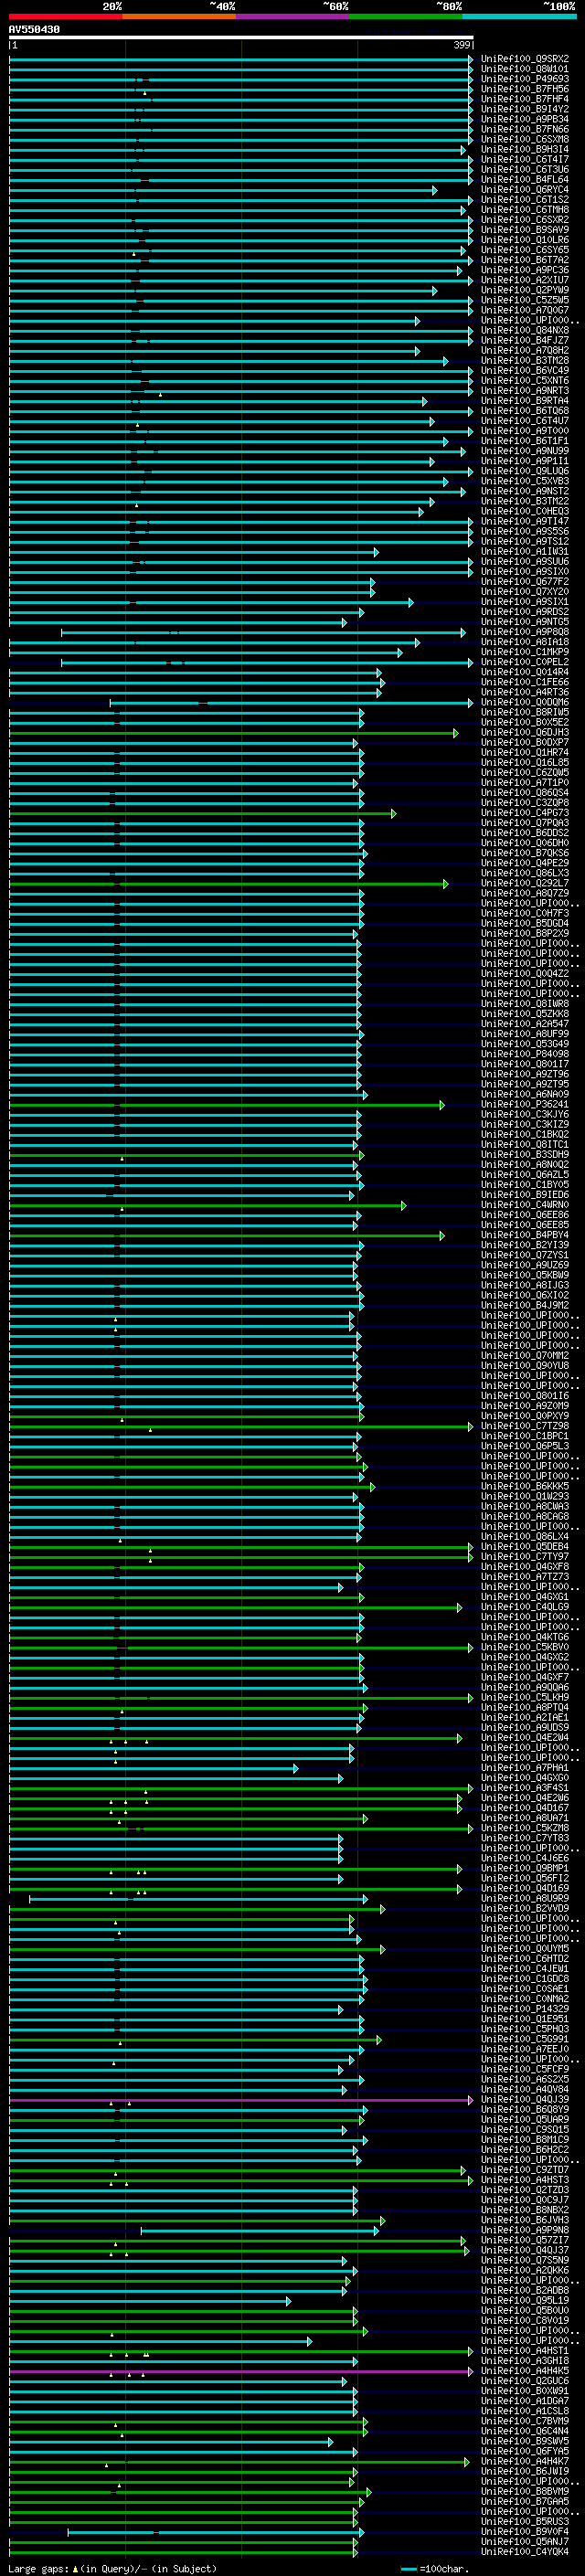585x2576 pixels.
Task: Click the green bar for UniRef100_C7TZ98
Action: point(241,1427)
